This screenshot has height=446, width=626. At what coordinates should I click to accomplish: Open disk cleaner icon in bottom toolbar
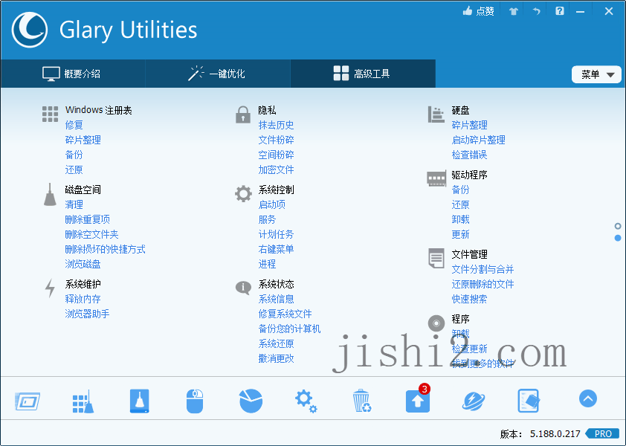[139, 401]
